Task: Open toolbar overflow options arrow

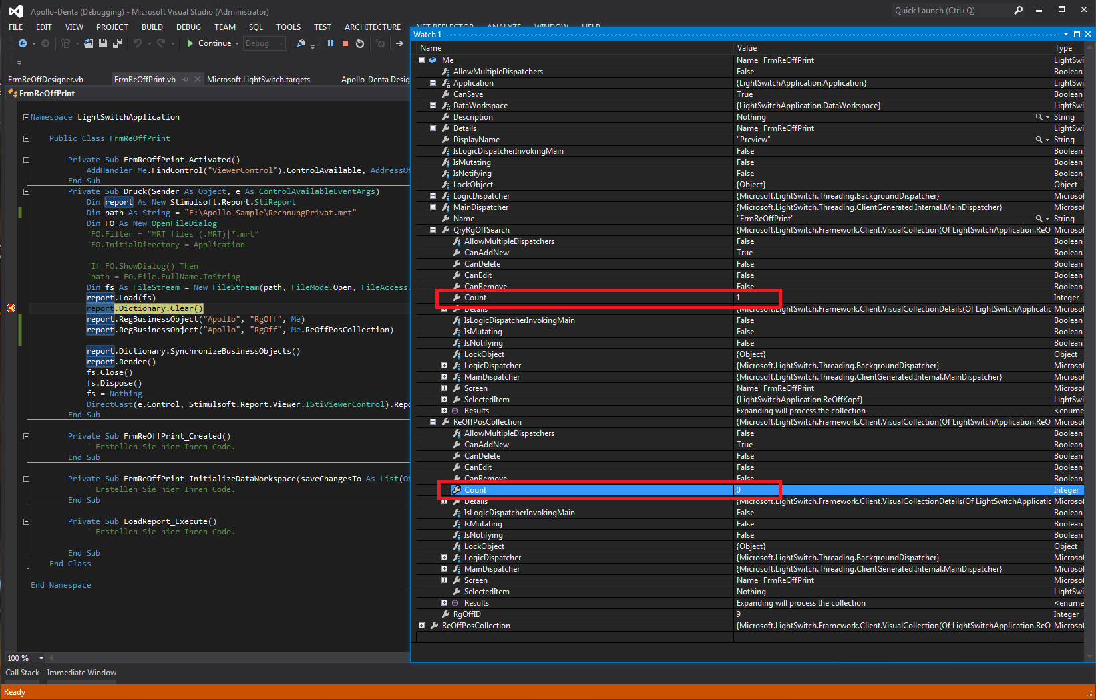Action: [x=19, y=62]
